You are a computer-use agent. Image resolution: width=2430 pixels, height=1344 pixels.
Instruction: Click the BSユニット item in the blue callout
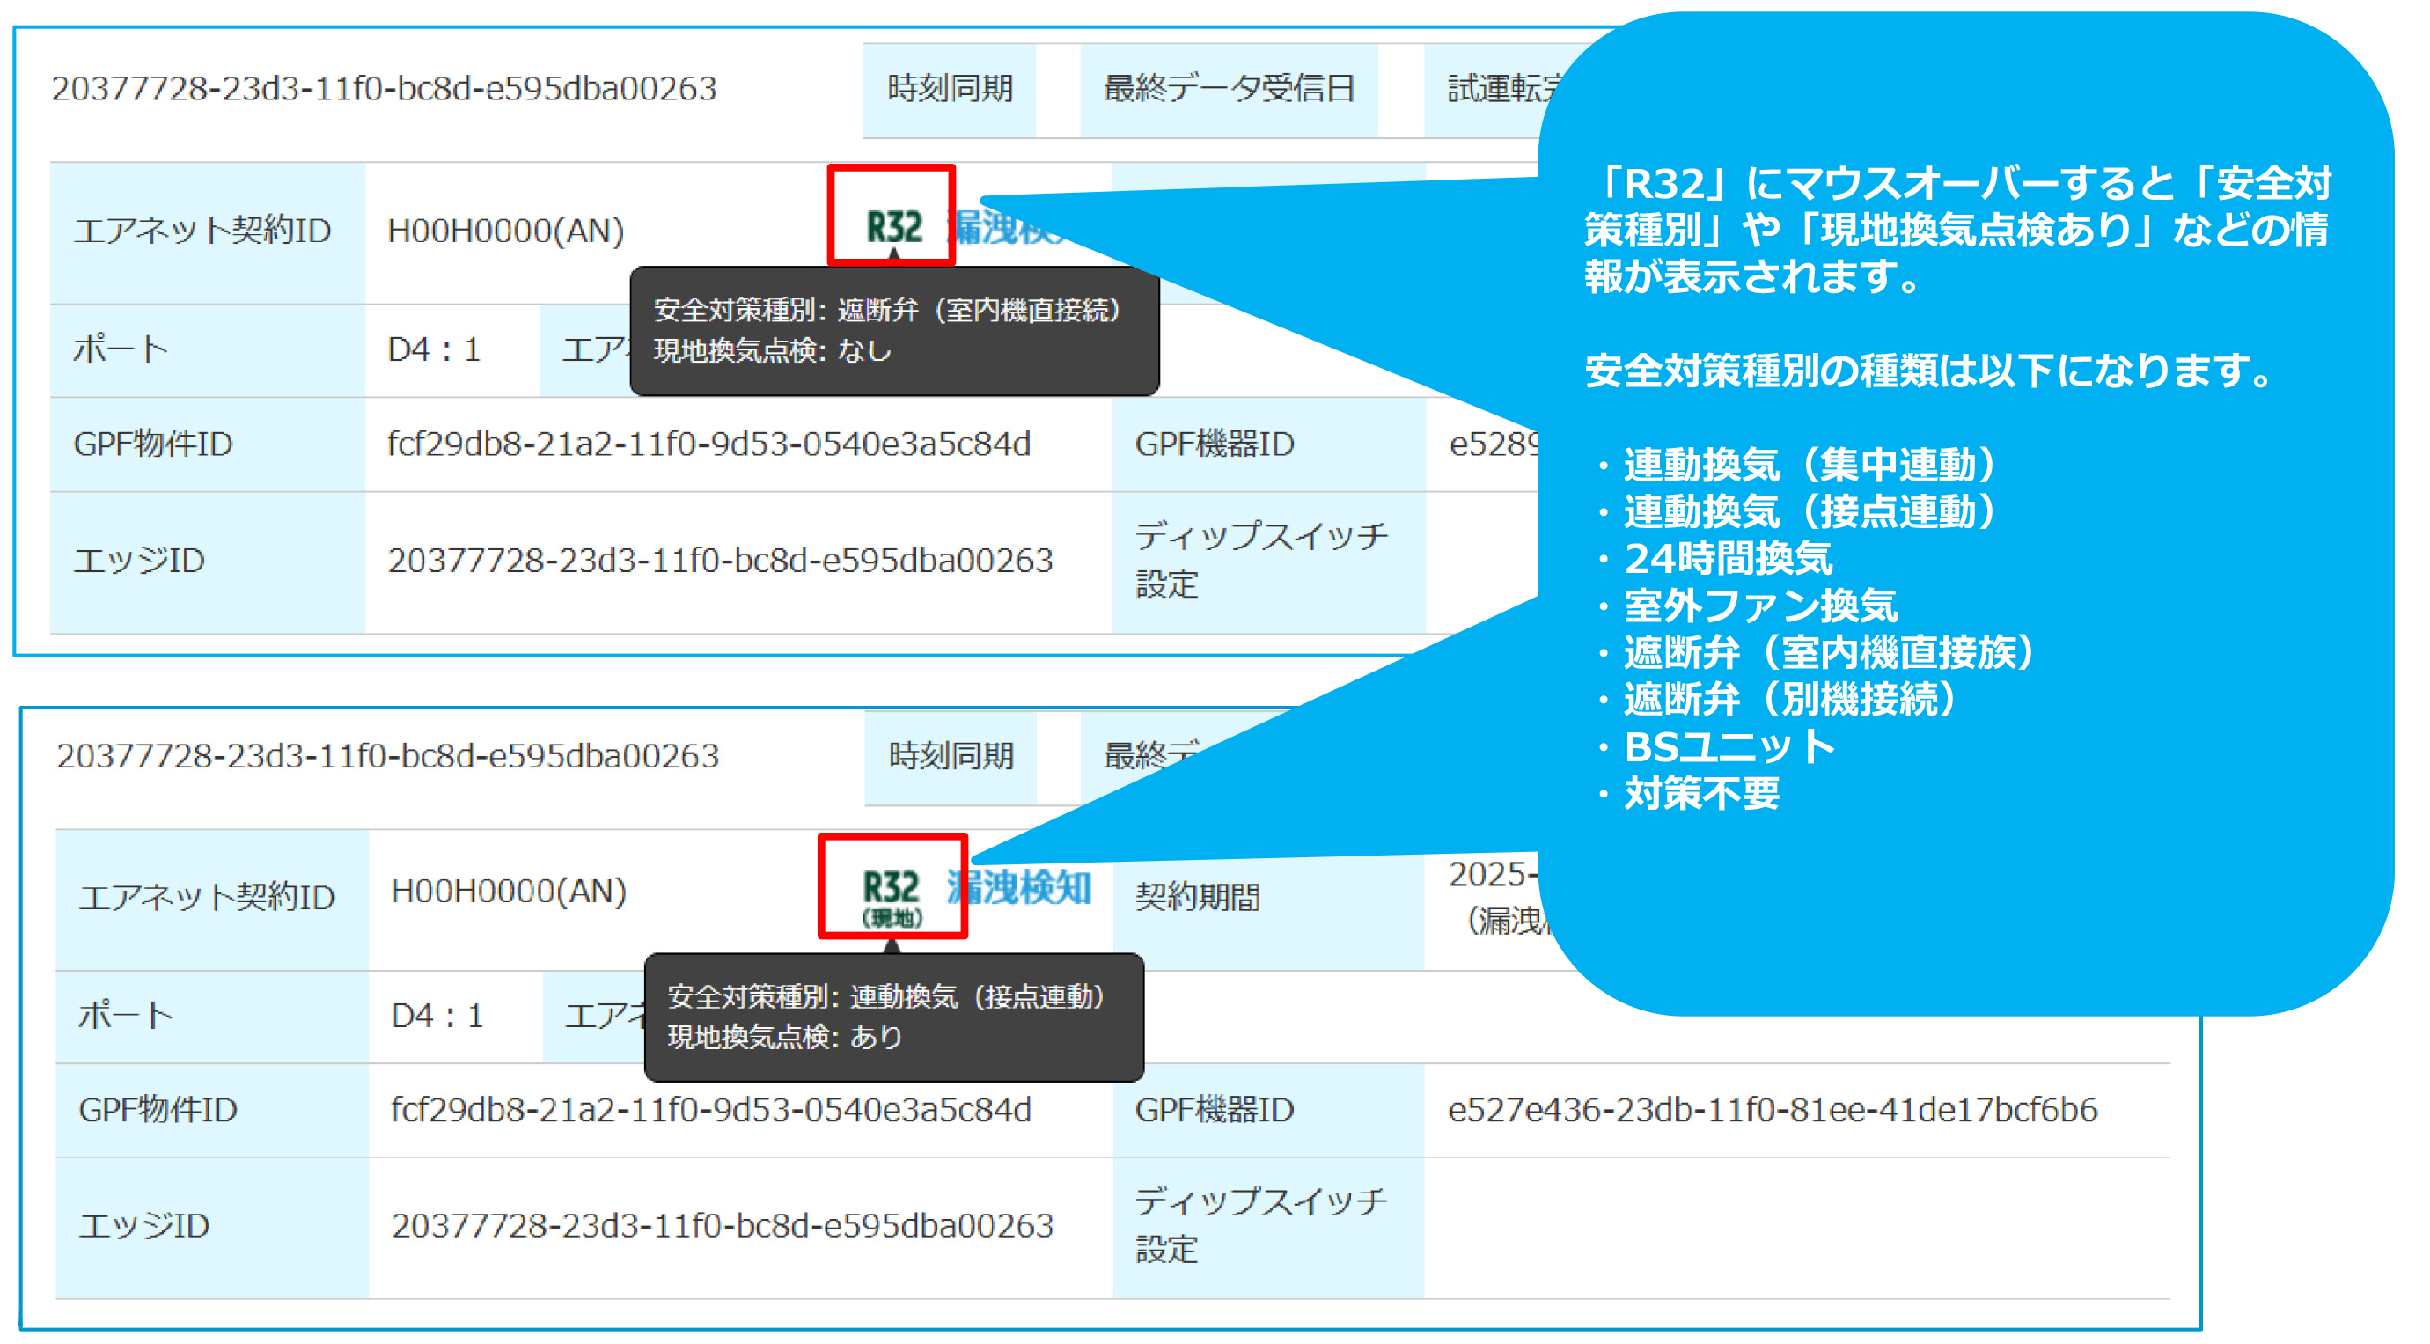pyautogui.click(x=1729, y=747)
